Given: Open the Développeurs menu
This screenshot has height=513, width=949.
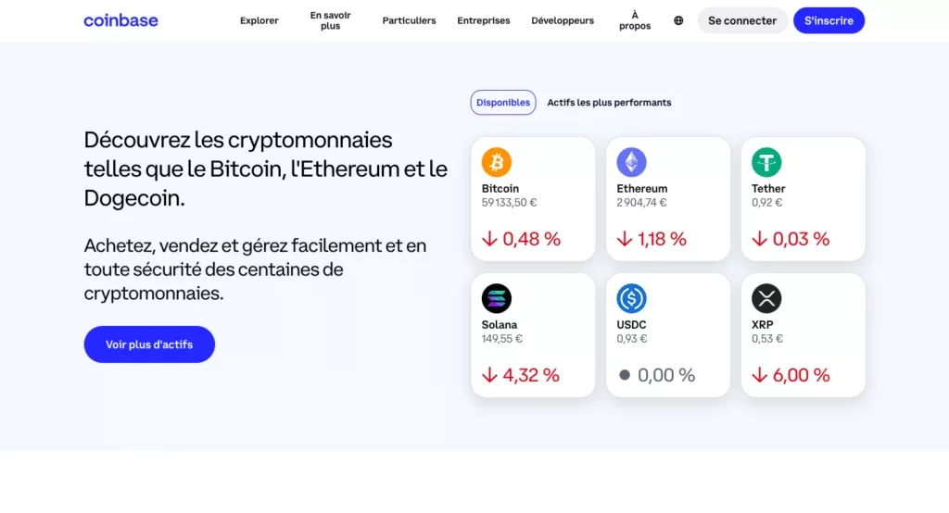Looking at the screenshot, I should point(563,20).
